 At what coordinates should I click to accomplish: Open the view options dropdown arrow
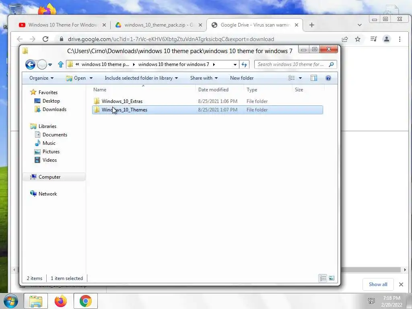click(300, 78)
